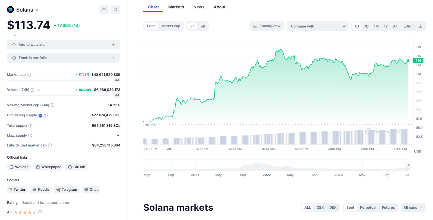This screenshot has height=220, width=433.
Task: Click info icon beside Total supply
Action: pos(30,126)
